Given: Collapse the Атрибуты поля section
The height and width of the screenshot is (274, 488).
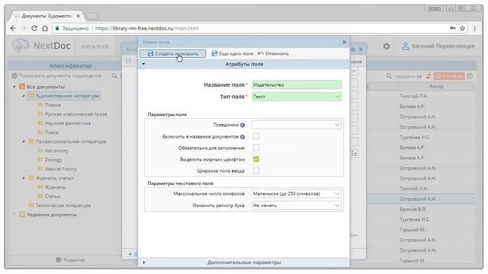Looking at the screenshot, I should 143,64.
